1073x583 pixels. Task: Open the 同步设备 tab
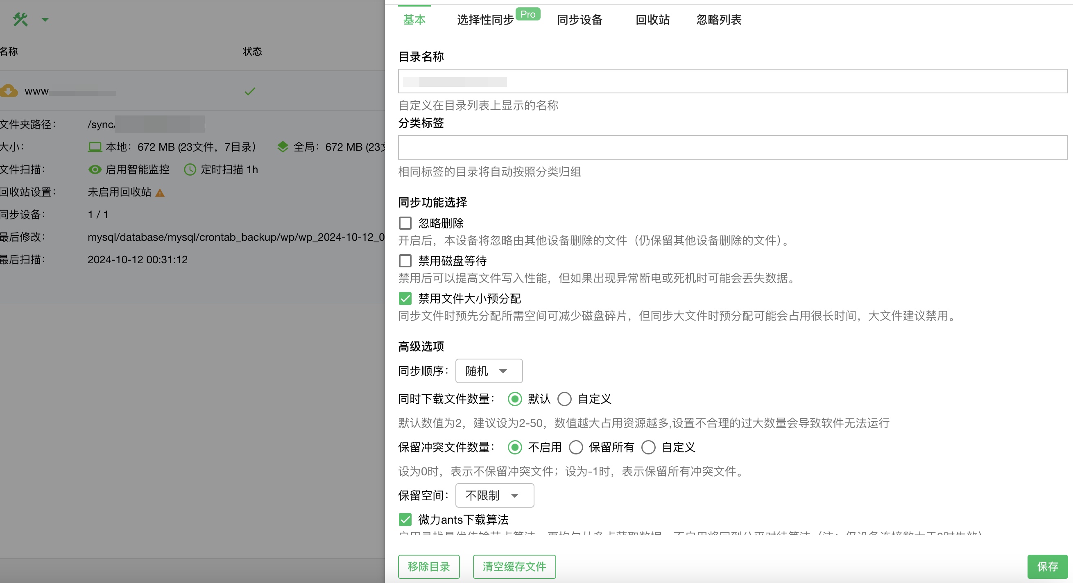580,20
